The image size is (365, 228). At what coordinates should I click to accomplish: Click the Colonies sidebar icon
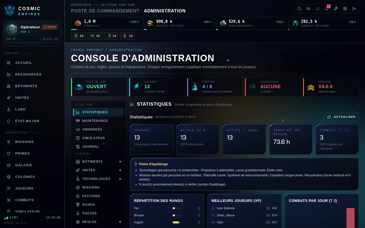pos(9,177)
